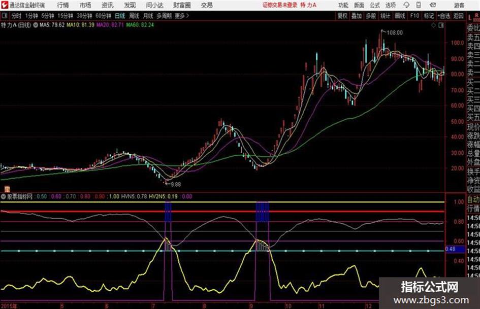Expand the MA indicator dropdown next to 特力A
This screenshot has width=480, height=309.
click(36, 25)
